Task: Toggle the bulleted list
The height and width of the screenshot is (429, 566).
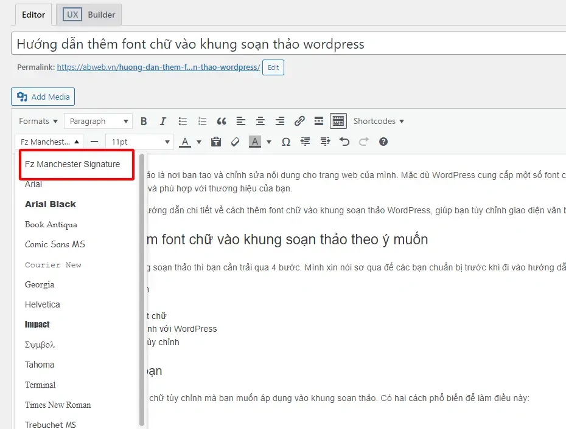Action: click(183, 121)
